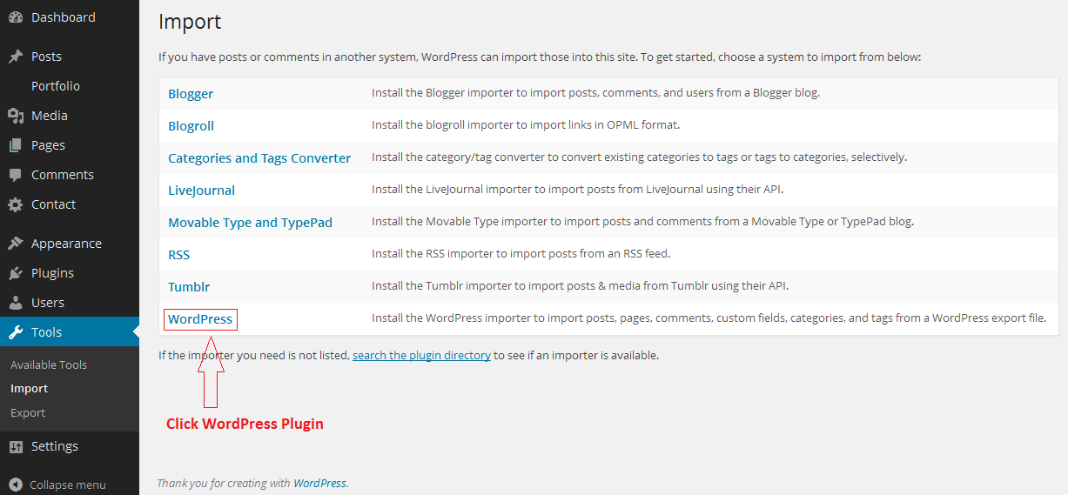Click the Comments speech bubble icon
1068x495 pixels.
pyautogui.click(x=15, y=175)
